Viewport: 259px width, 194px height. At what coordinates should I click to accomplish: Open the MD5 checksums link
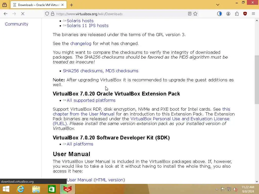[122, 71]
